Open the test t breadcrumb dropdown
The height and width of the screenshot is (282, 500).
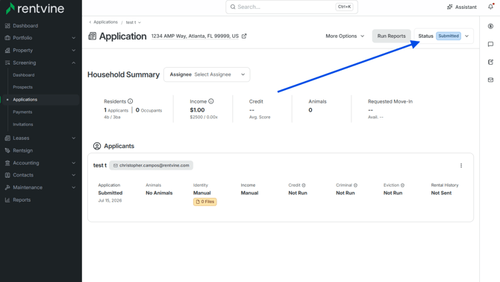[x=134, y=22]
